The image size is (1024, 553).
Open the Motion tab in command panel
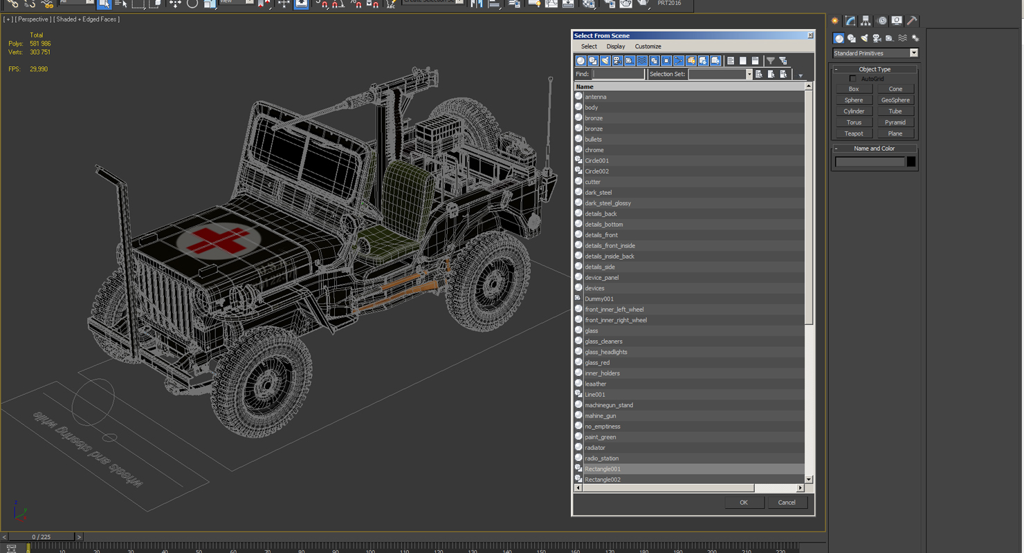click(x=881, y=21)
